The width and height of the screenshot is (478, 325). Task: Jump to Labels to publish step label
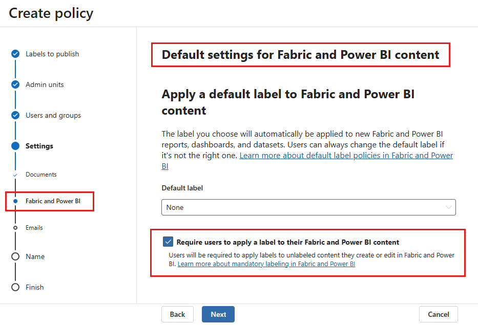click(x=52, y=54)
